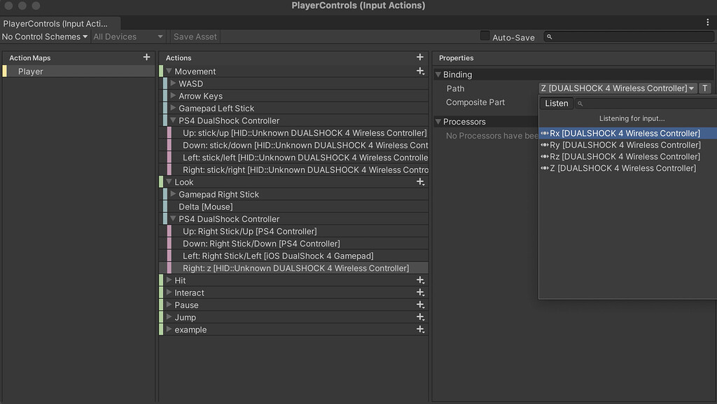Expand the WASD composite binding

click(173, 84)
